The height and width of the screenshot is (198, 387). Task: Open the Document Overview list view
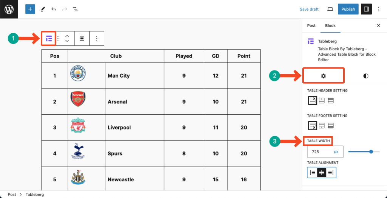click(x=76, y=9)
